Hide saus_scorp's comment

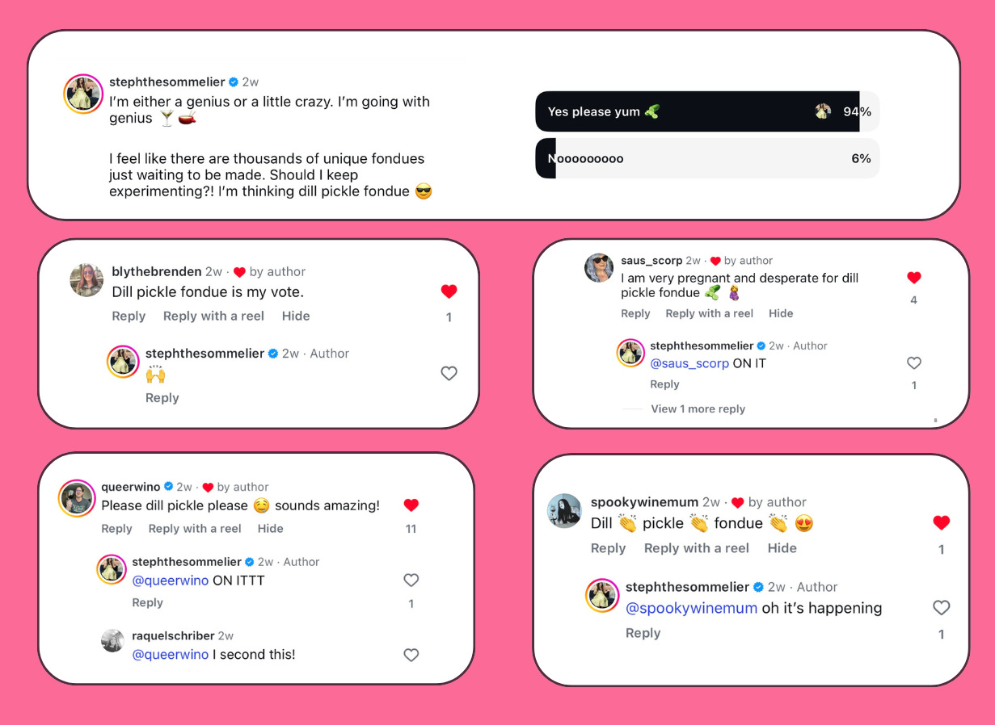click(781, 313)
